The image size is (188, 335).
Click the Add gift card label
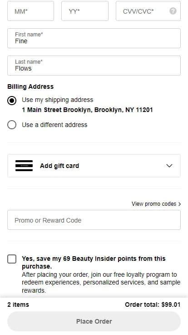coord(59,166)
